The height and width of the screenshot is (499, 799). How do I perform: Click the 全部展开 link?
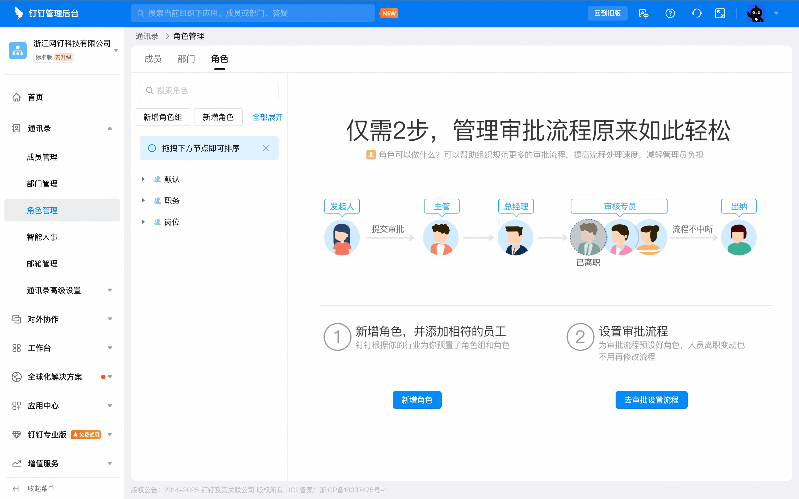pos(267,117)
